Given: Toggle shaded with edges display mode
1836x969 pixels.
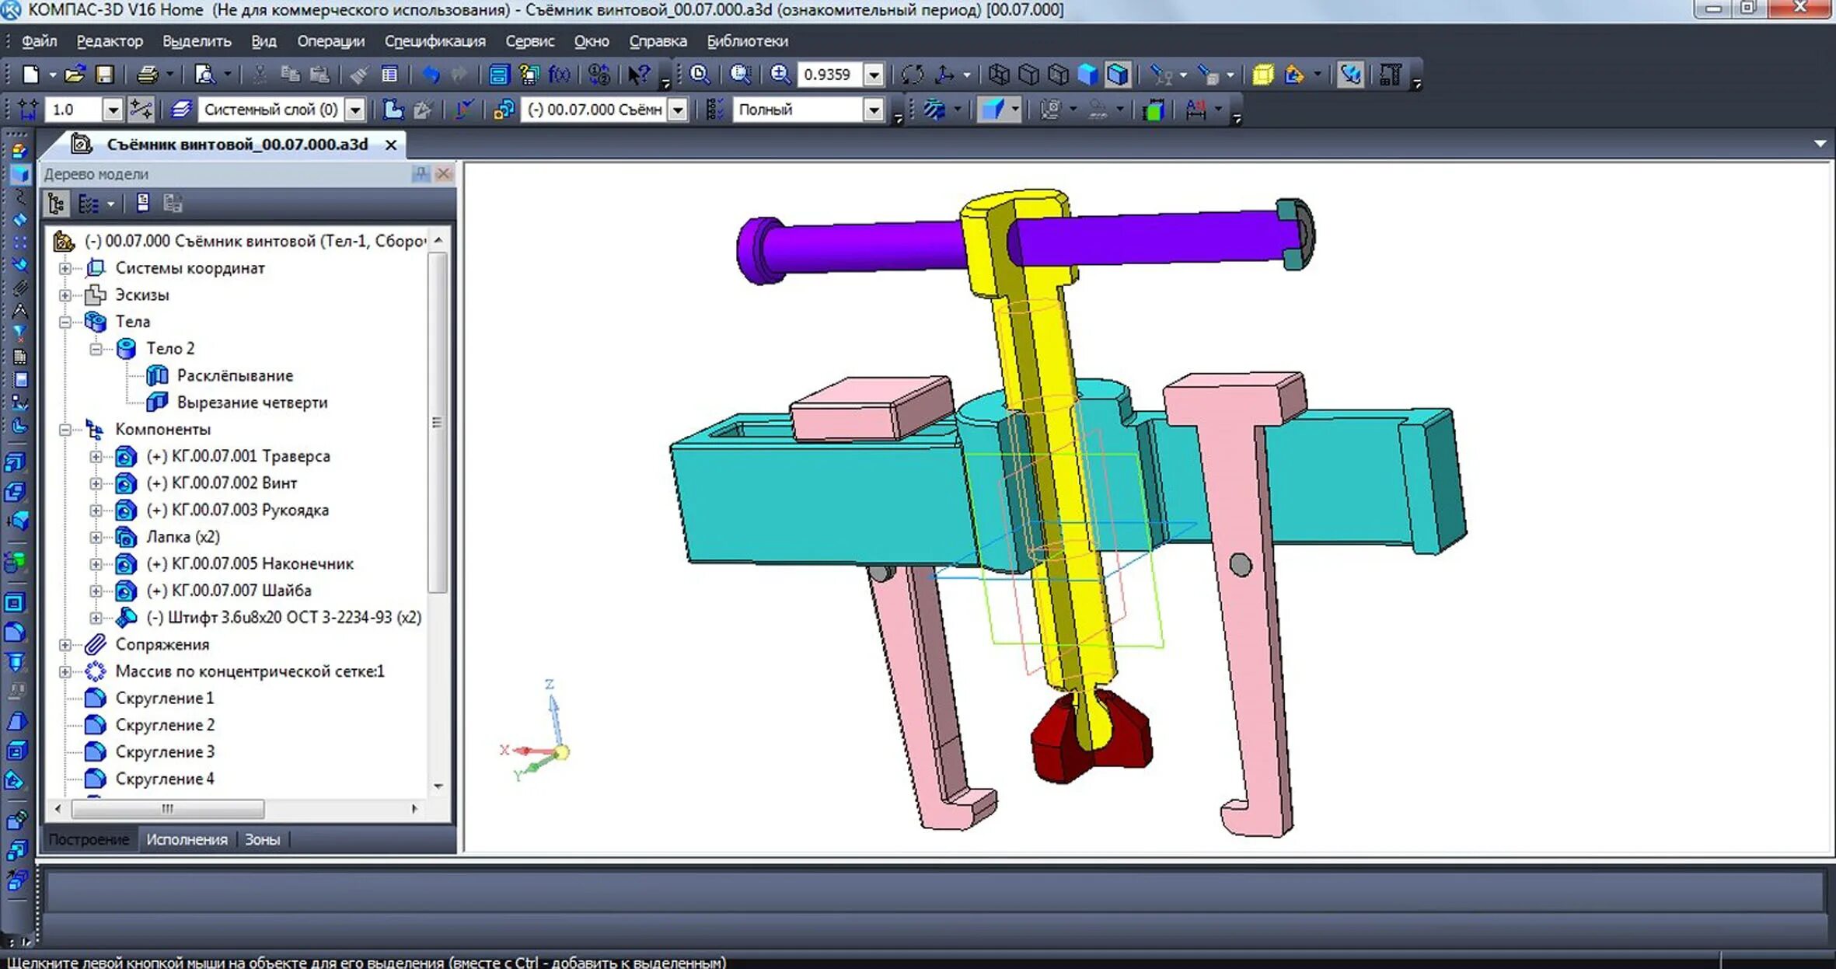Looking at the screenshot, I should [1117, 75].
